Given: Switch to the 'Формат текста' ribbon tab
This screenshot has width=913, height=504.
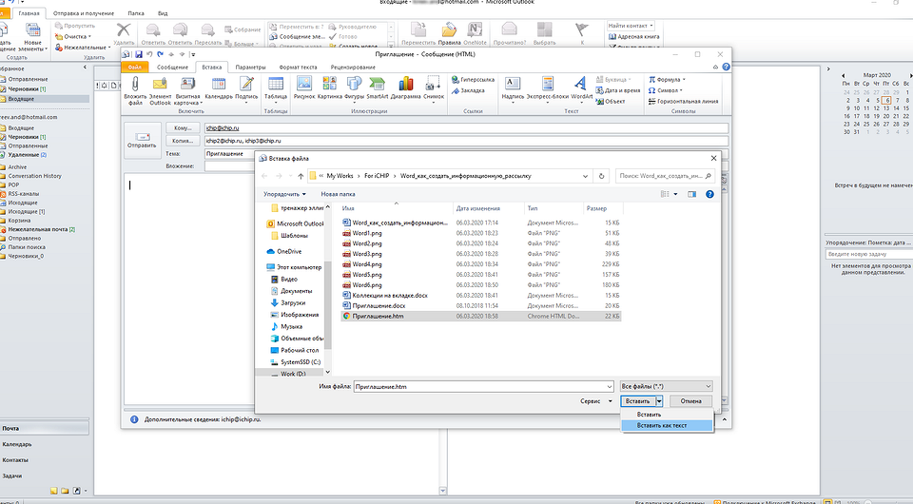Looking at the screenshot, I should [x=298, y=68].
